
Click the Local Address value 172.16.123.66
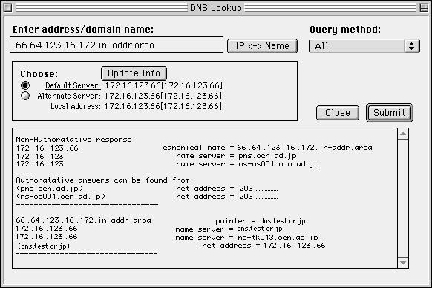(163, 106)
